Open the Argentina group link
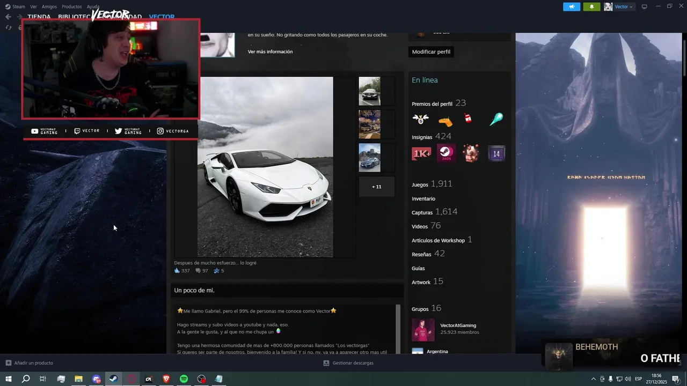Screen dimensions: 687x386 pyautogui.click(x=437, y=352)
